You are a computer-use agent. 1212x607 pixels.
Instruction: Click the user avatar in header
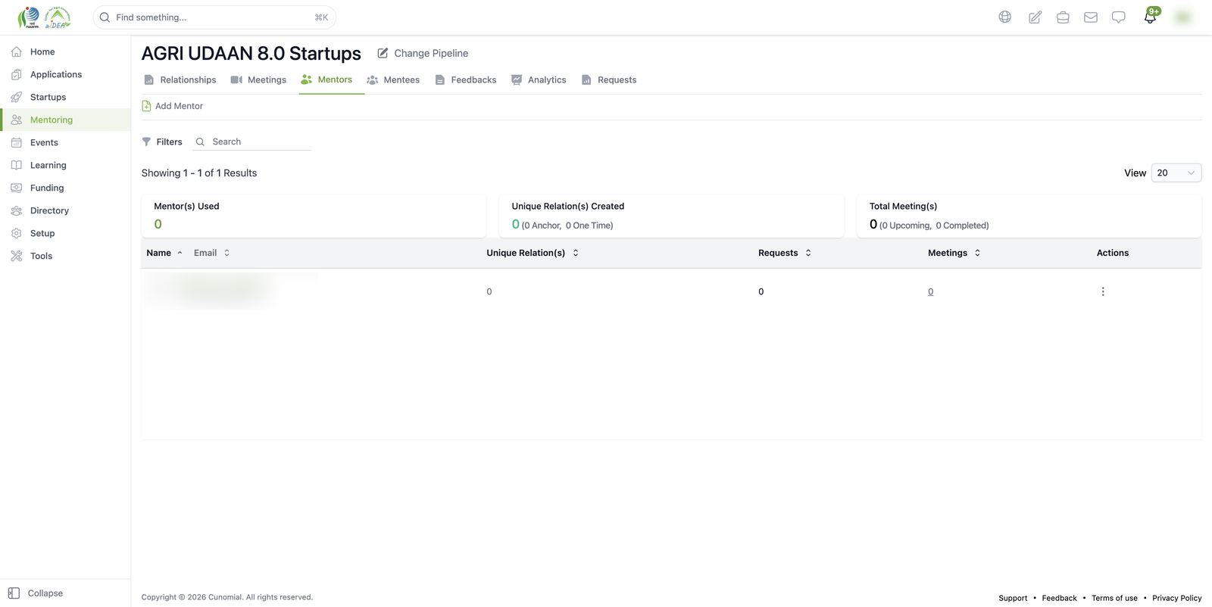pos(1182,17)
